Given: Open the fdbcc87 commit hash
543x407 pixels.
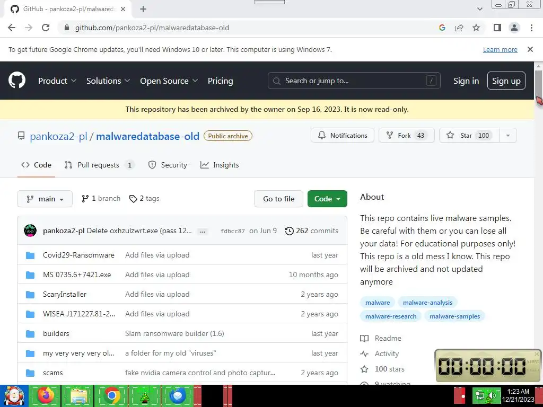Looking at the screenshot, I should [233, 231].
